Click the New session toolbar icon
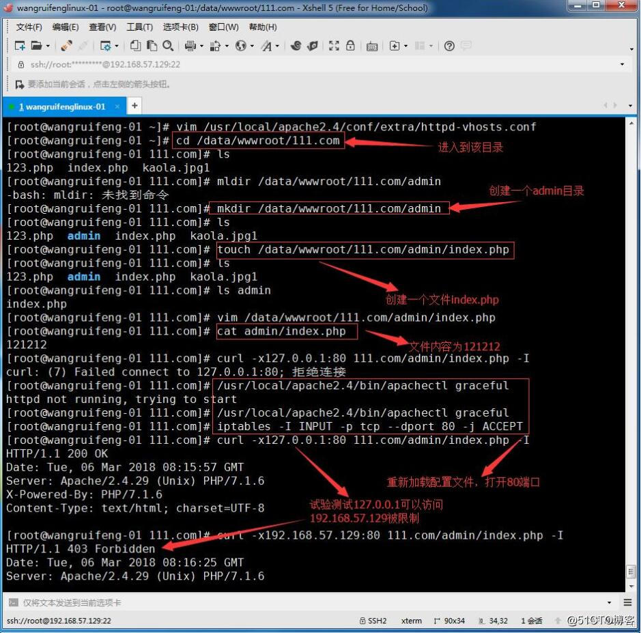The image size is (641, 633). [x=20, y=46]
